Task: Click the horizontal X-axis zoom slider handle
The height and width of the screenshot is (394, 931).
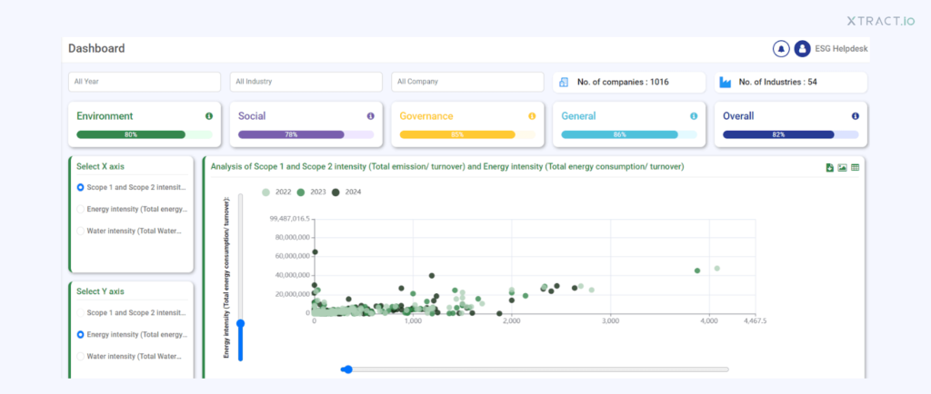Action: click(x=348, y=369)
